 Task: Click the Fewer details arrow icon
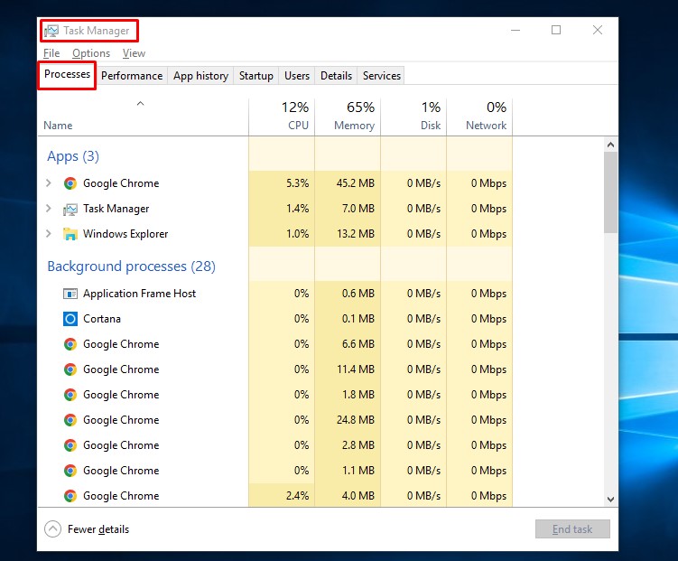click(52, 529)
